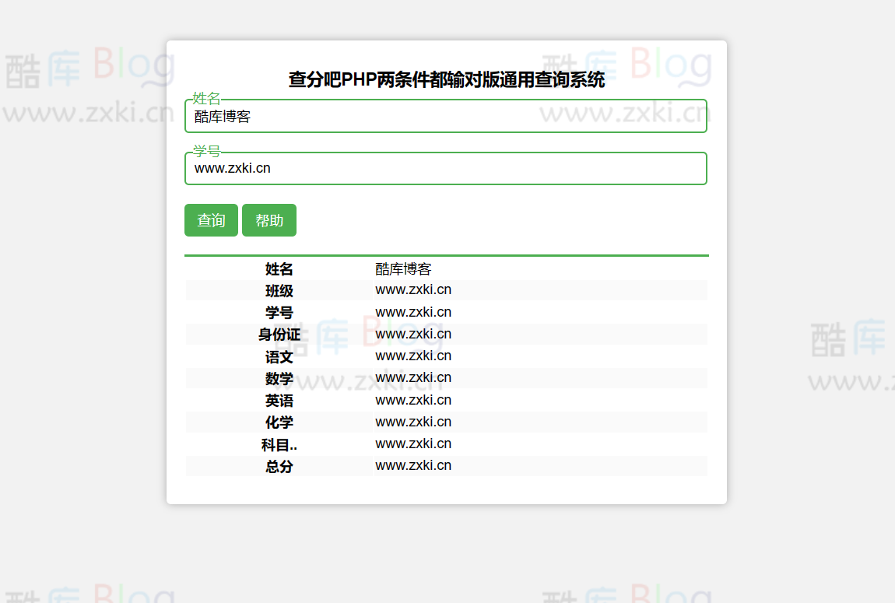Click the www.zxki.cn value in the 学号 row
Image resolution: width=895 pixels, height=603 pixels.
tap(412, 311)
